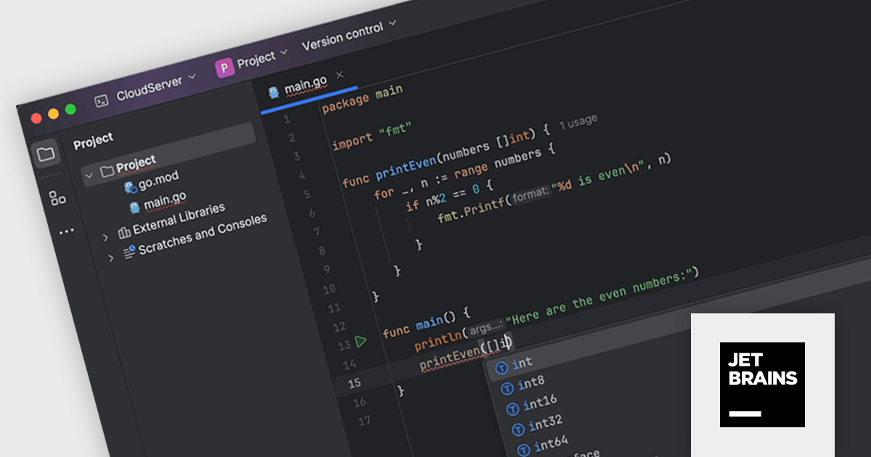Screen dimensions: 871x457
Task: Click the JetBrains logo
Action: pos(762,385)
